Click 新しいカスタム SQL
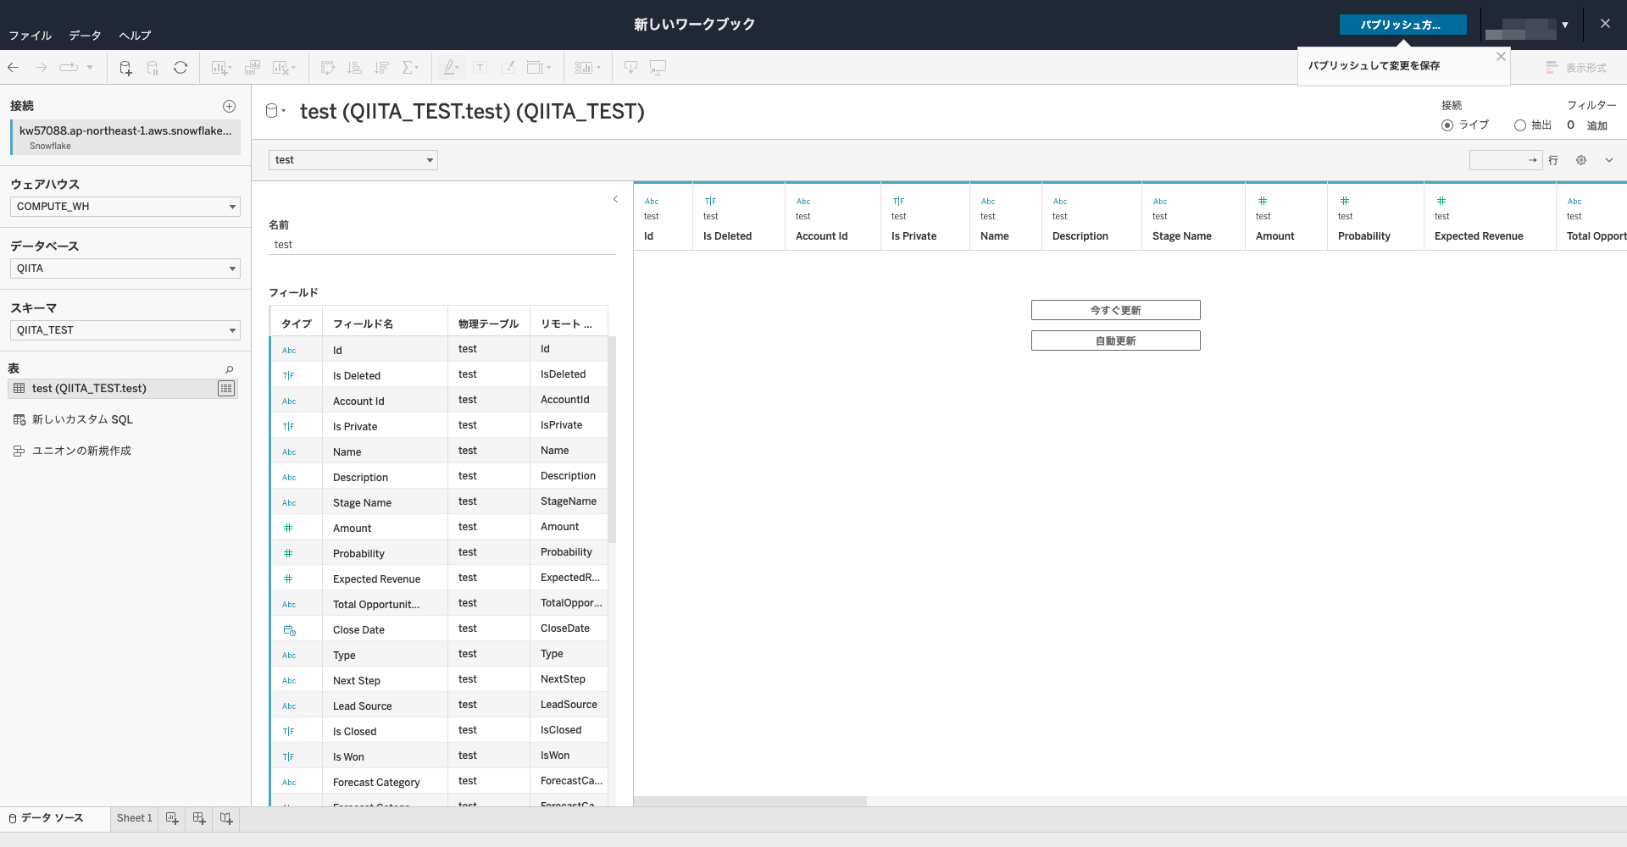 coord(82,419)
